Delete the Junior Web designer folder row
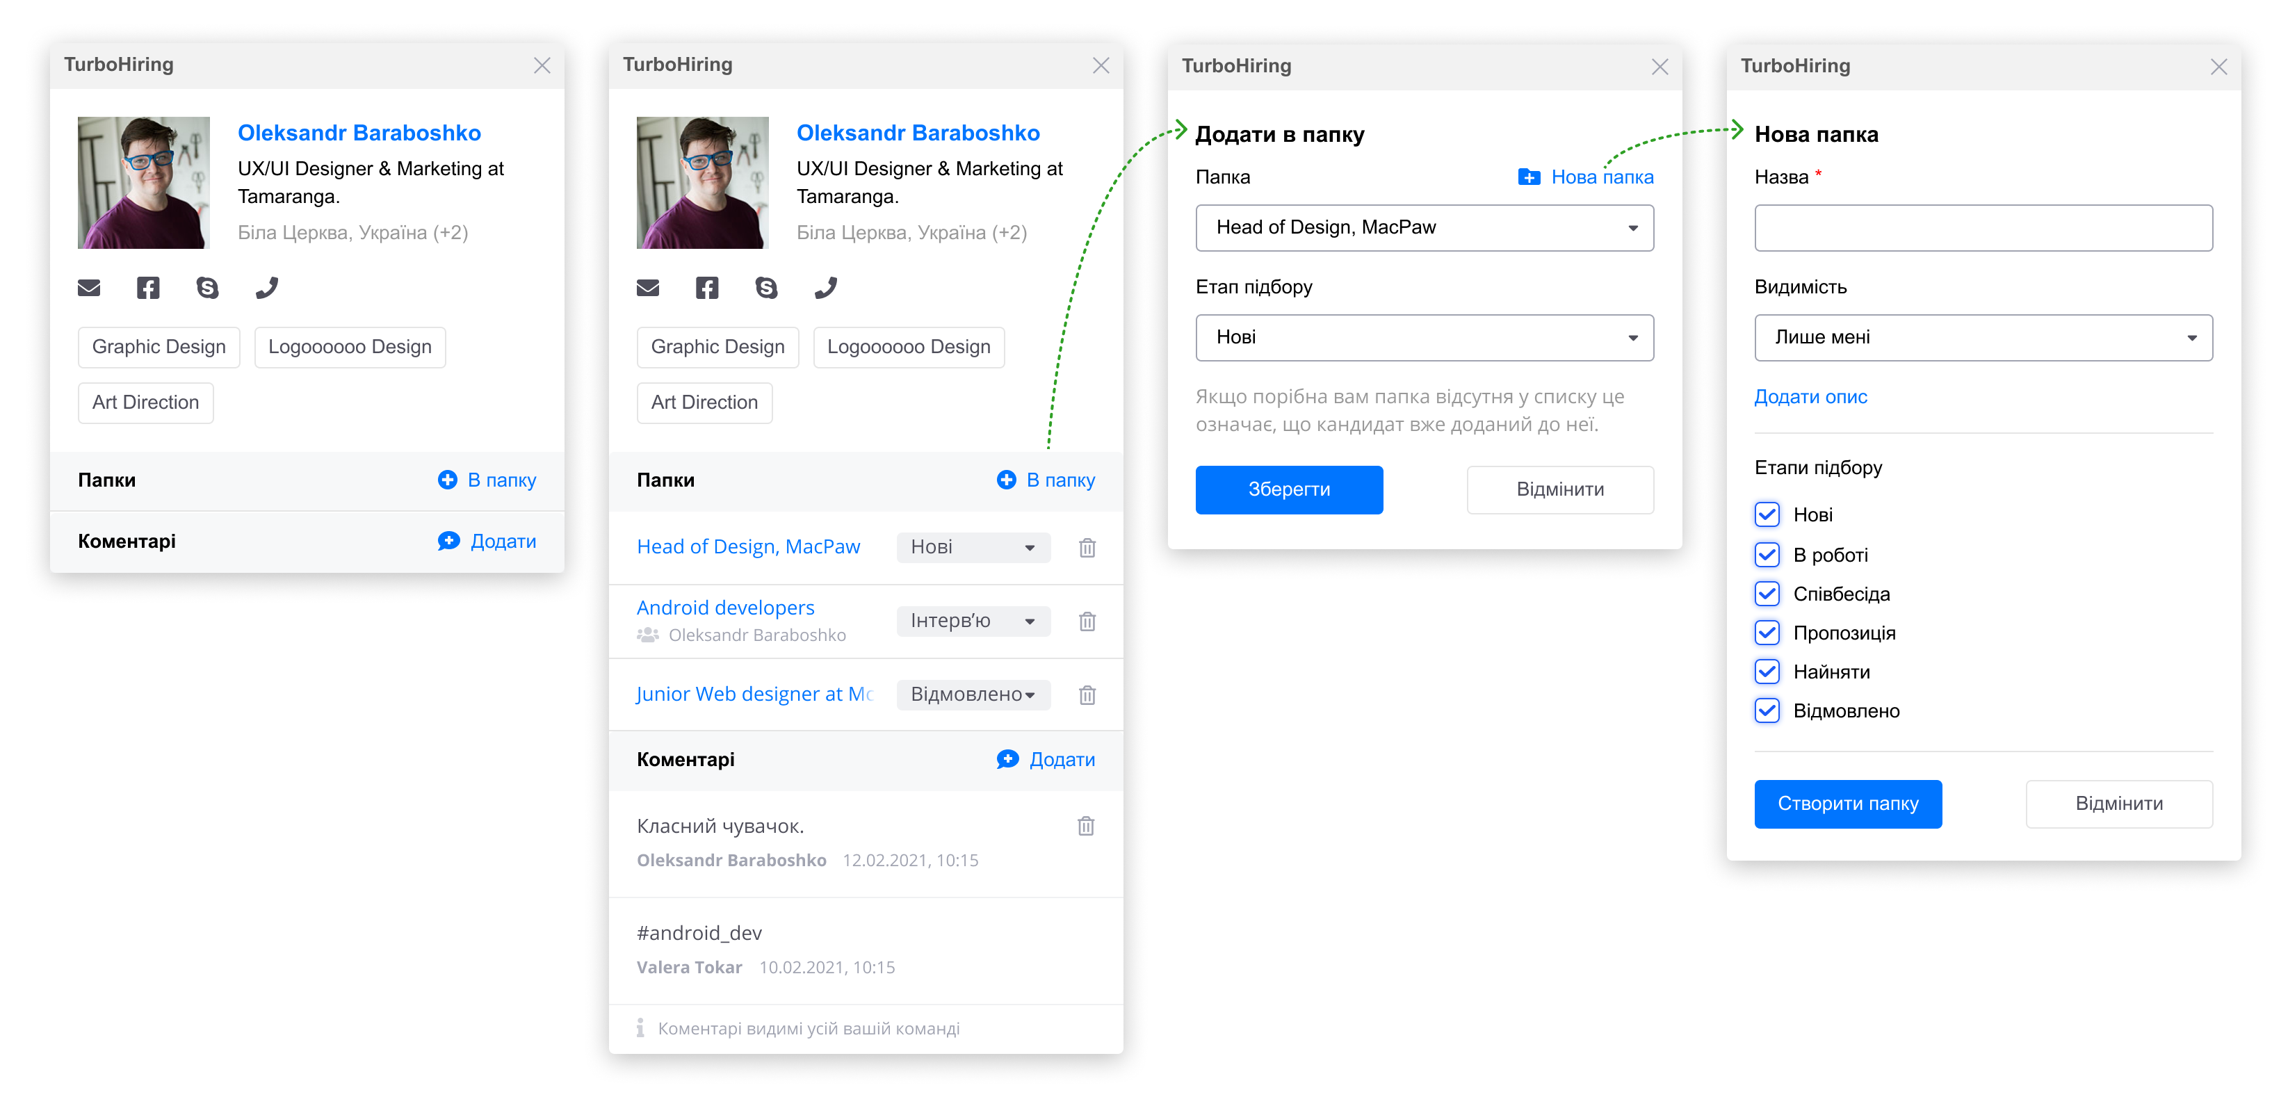Image resolution: width=2272 pixels, height=1097 pixels. [x=1087, y=695]
